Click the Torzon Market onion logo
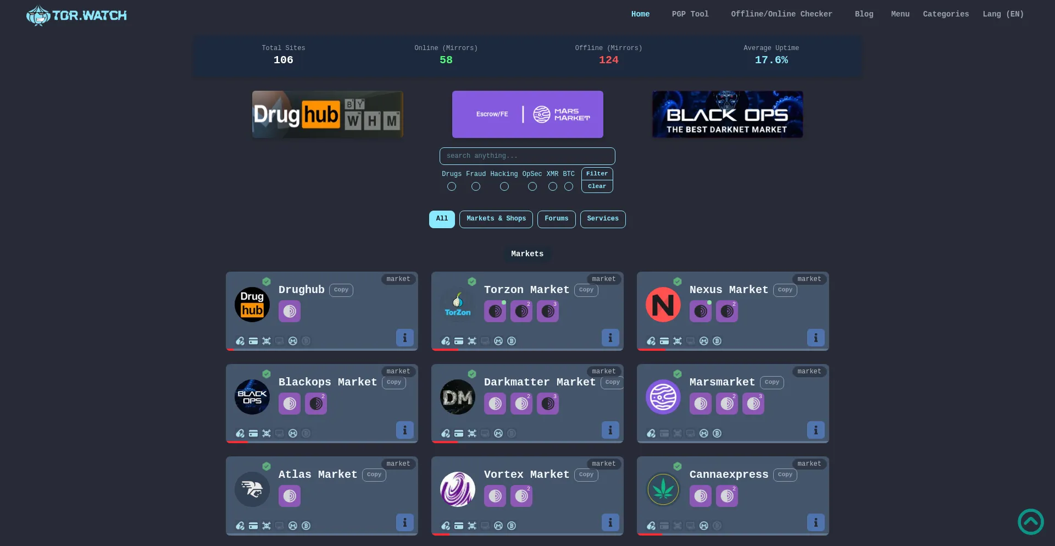 coord(458,305)
